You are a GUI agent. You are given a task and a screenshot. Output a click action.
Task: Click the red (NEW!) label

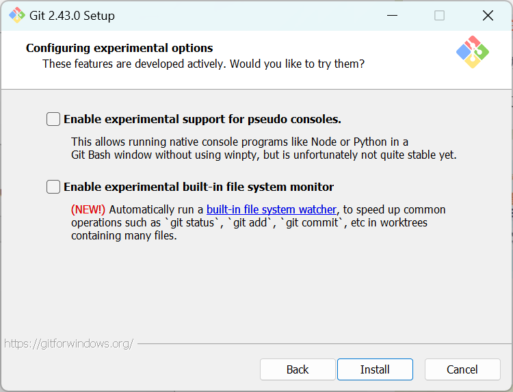point(88,209)
